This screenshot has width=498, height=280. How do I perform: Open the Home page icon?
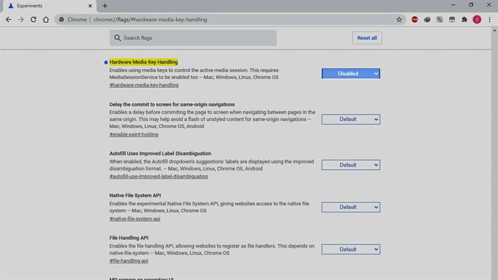click(x=46, y=20)
